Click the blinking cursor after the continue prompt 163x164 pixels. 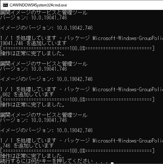coord(112,163)
